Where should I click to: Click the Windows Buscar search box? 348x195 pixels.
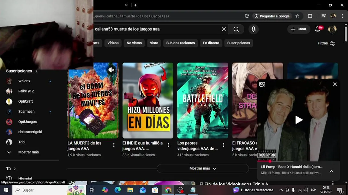[x=49, y=190]
